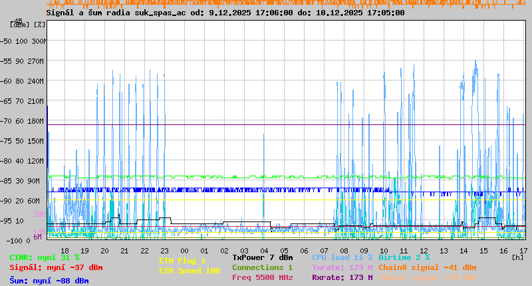The width and height of the screenshot is (532, 286).
Task: Click the 23 hour label on time axis
Action: pos(164,251)
